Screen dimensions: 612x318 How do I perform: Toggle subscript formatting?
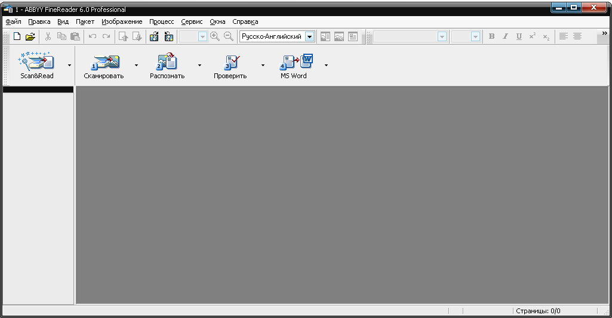click(x=546, y=36)
